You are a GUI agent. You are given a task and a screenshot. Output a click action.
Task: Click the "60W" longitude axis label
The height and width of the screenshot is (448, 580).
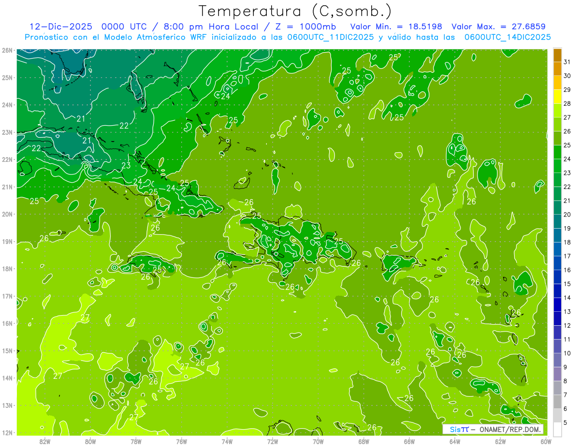546,441
